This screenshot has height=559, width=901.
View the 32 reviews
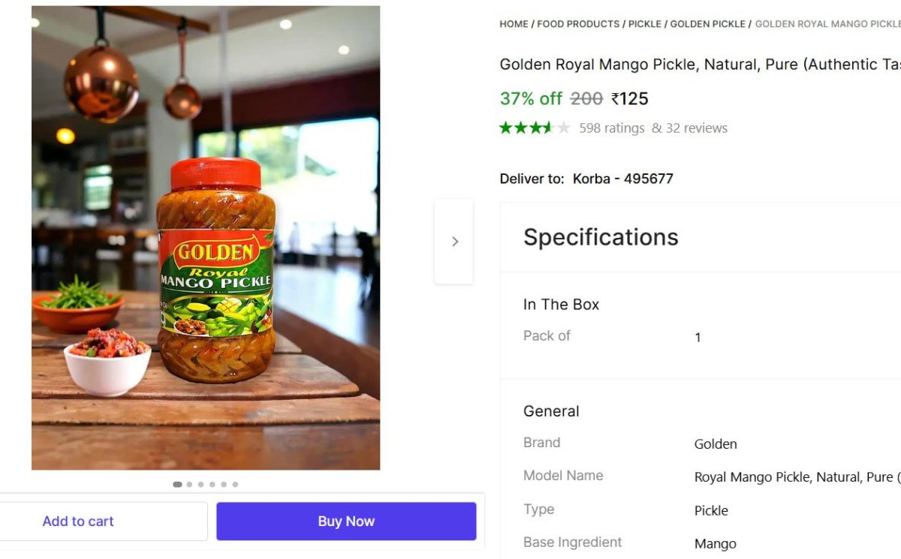(696, 128)
